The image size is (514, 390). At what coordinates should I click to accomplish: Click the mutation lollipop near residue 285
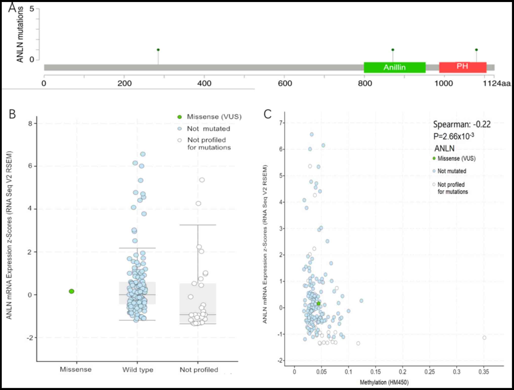[158, 50]
